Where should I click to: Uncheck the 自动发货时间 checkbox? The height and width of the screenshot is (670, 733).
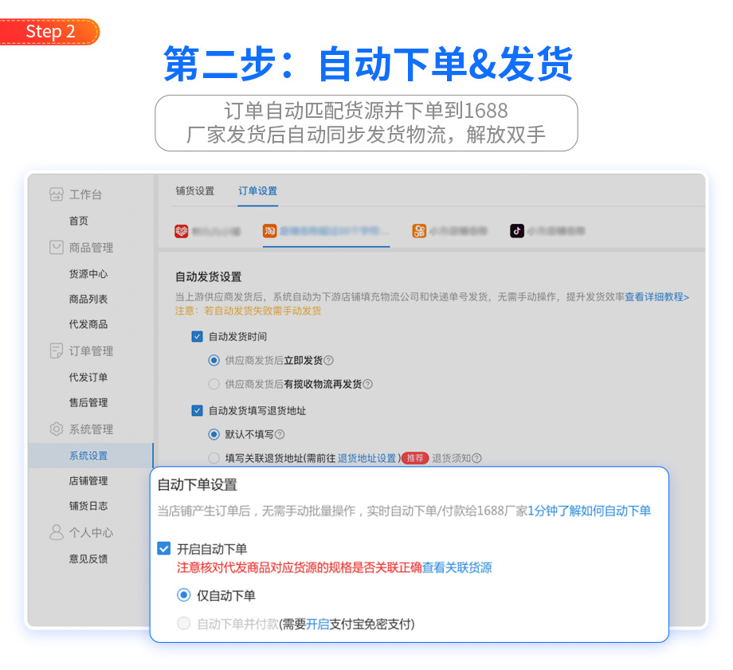point(198,337)
